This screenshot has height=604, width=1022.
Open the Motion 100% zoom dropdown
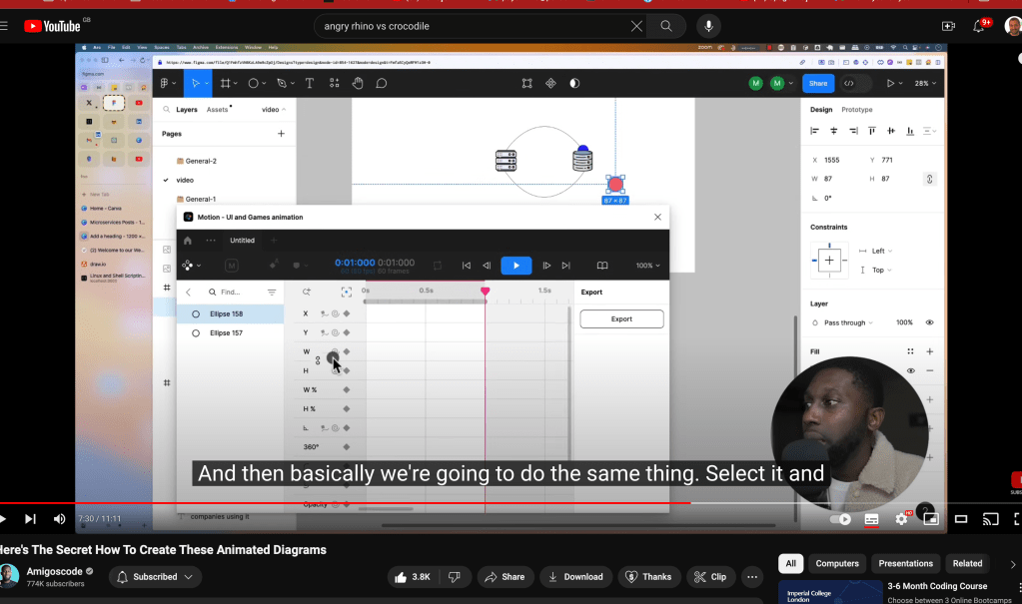click(648, 266)
